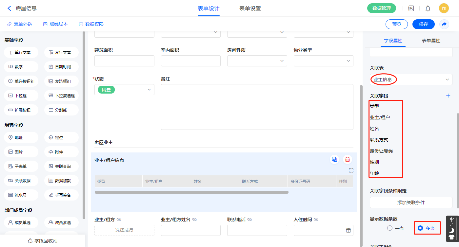Switch to the 表单设置 tab
This screenshot has width=459, height=247.
pos(250,9)
